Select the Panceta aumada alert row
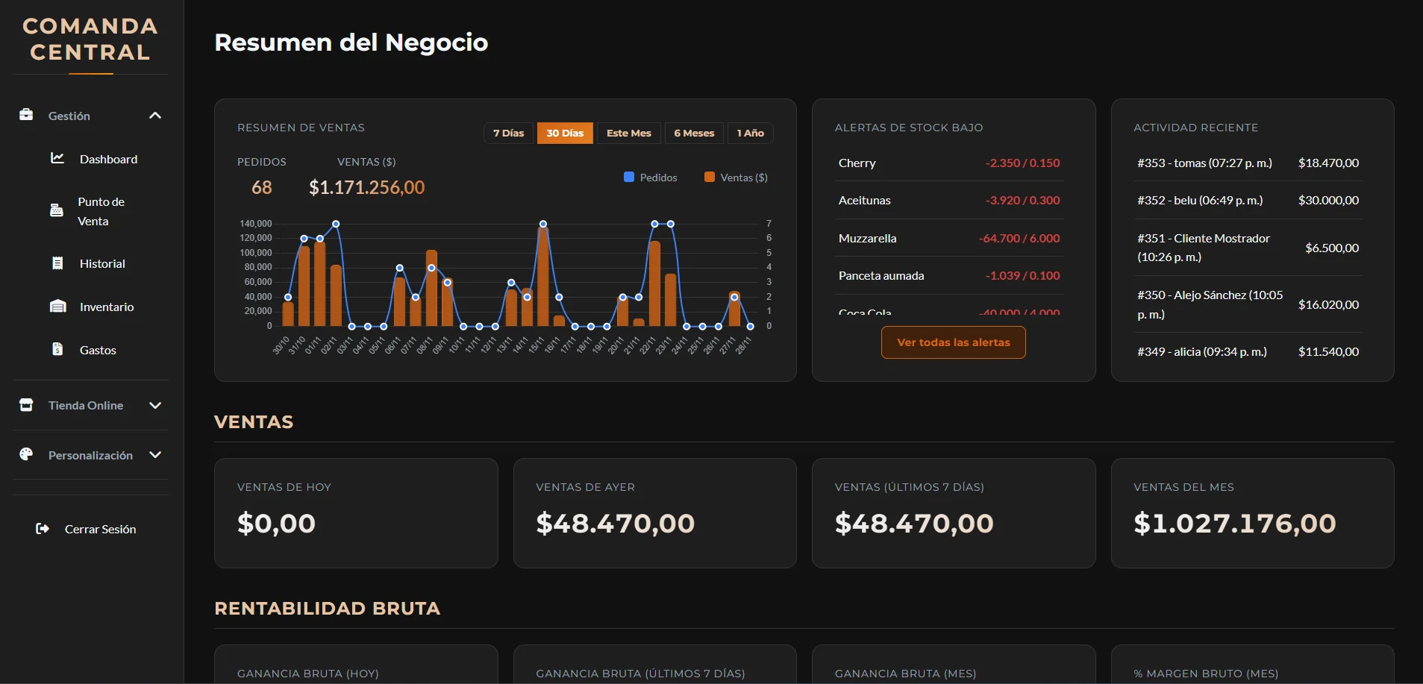Viewport: 1423px width, 684px height. tap(949, 275)
